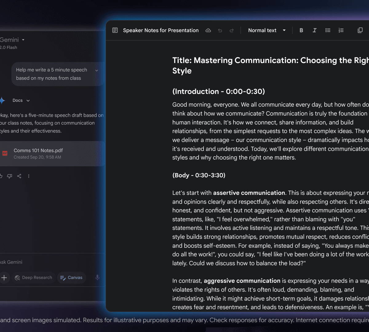This screenshot has width=369, height=332.
Task: Toggle italic formatting in toolbar
Action: (x=315, y=30)
